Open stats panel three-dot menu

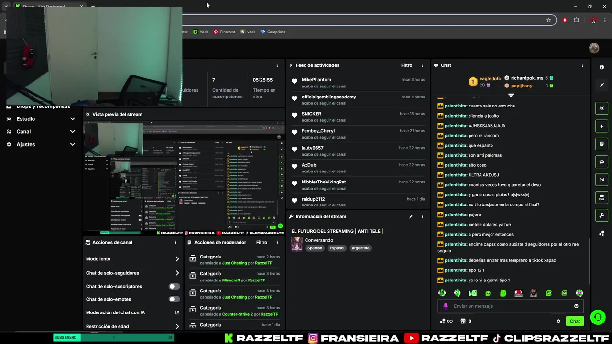coord(277,65)
